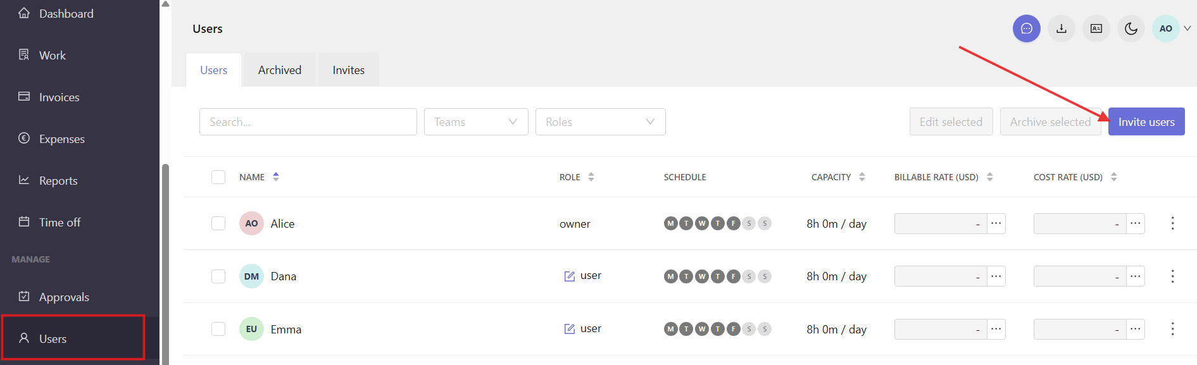
Task: Switch to the Archived tab
Action: click(280, 70)
